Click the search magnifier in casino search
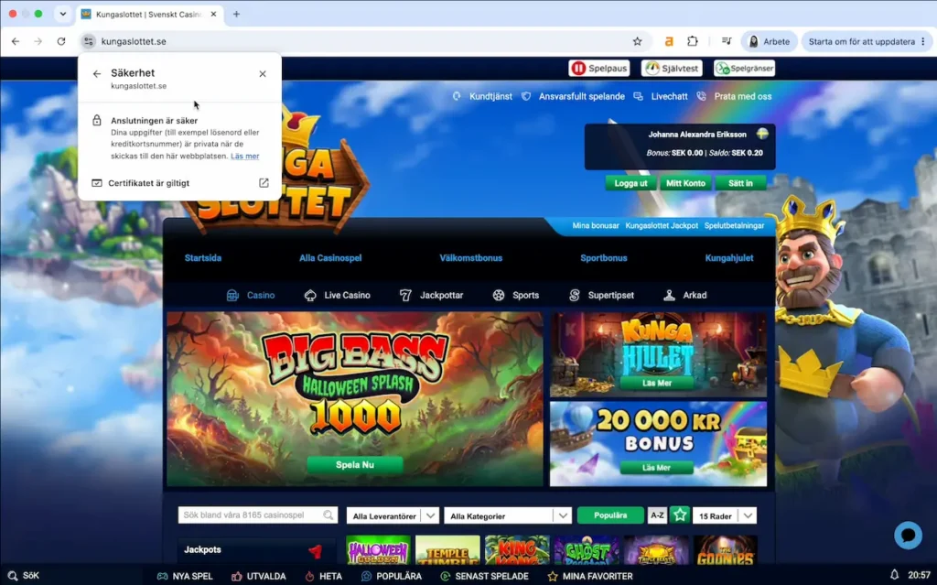This screenshot has height=585, width=937. (328, 515)
